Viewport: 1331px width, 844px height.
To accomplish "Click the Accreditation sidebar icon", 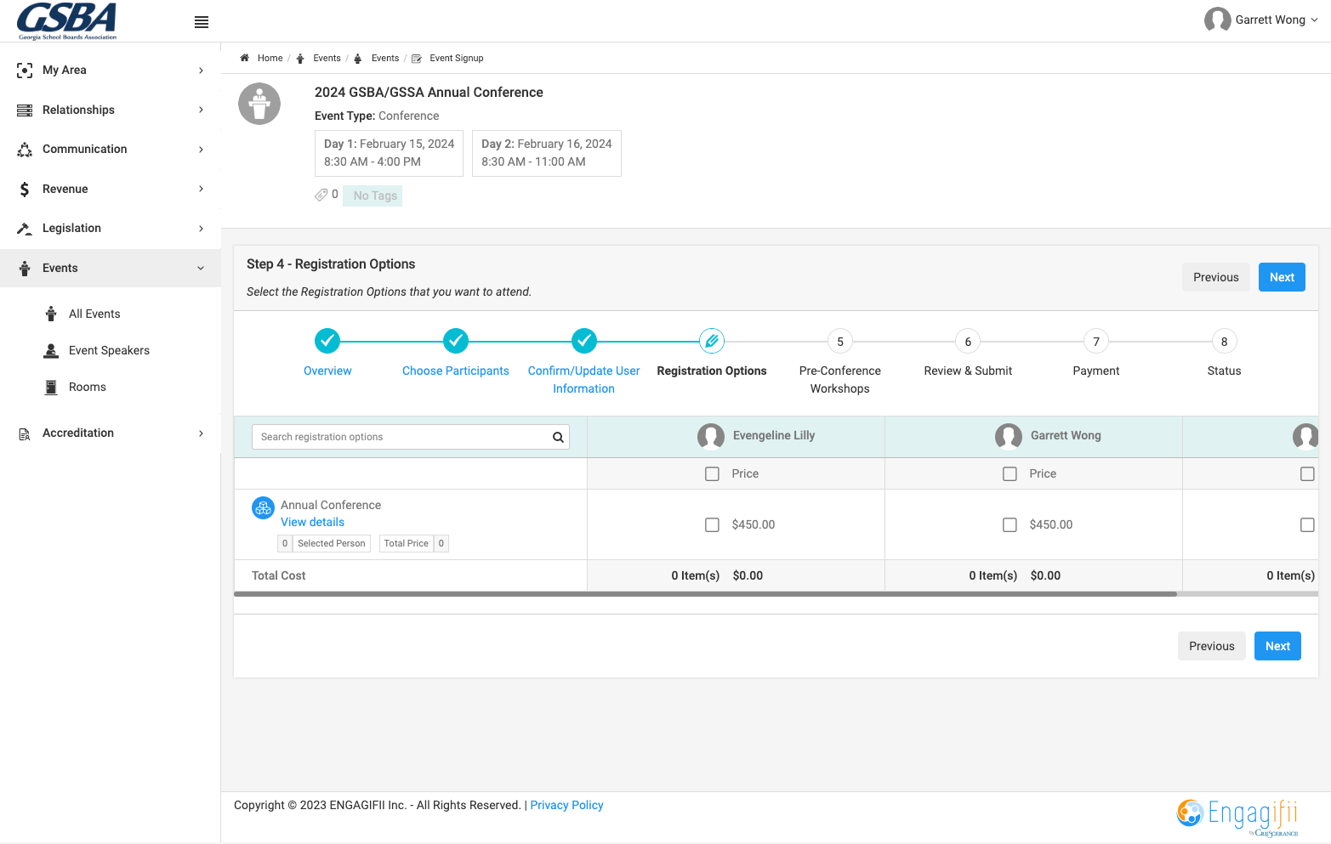I will click(25, 433).
